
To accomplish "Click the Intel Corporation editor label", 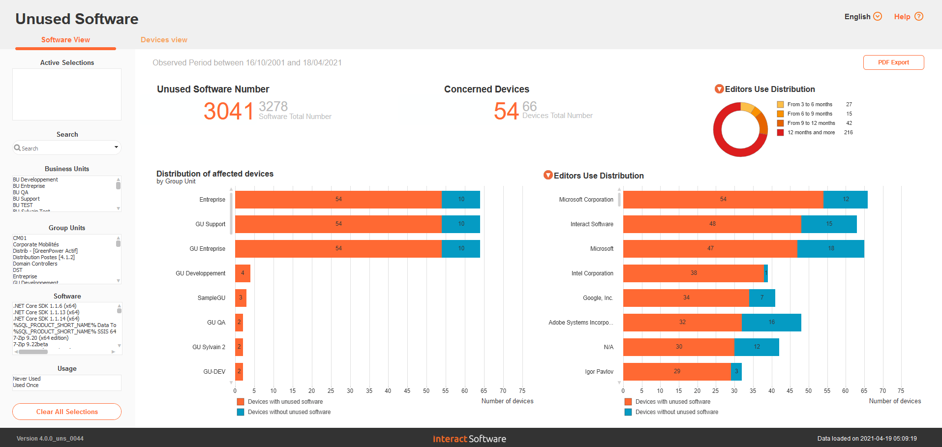I will click(x=592, y=273).
